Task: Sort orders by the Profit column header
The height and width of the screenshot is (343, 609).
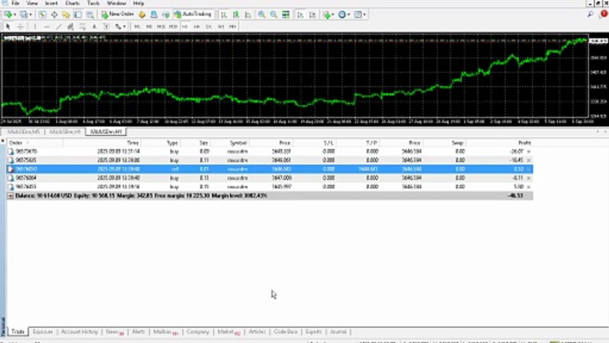Action: click(524, 143)
